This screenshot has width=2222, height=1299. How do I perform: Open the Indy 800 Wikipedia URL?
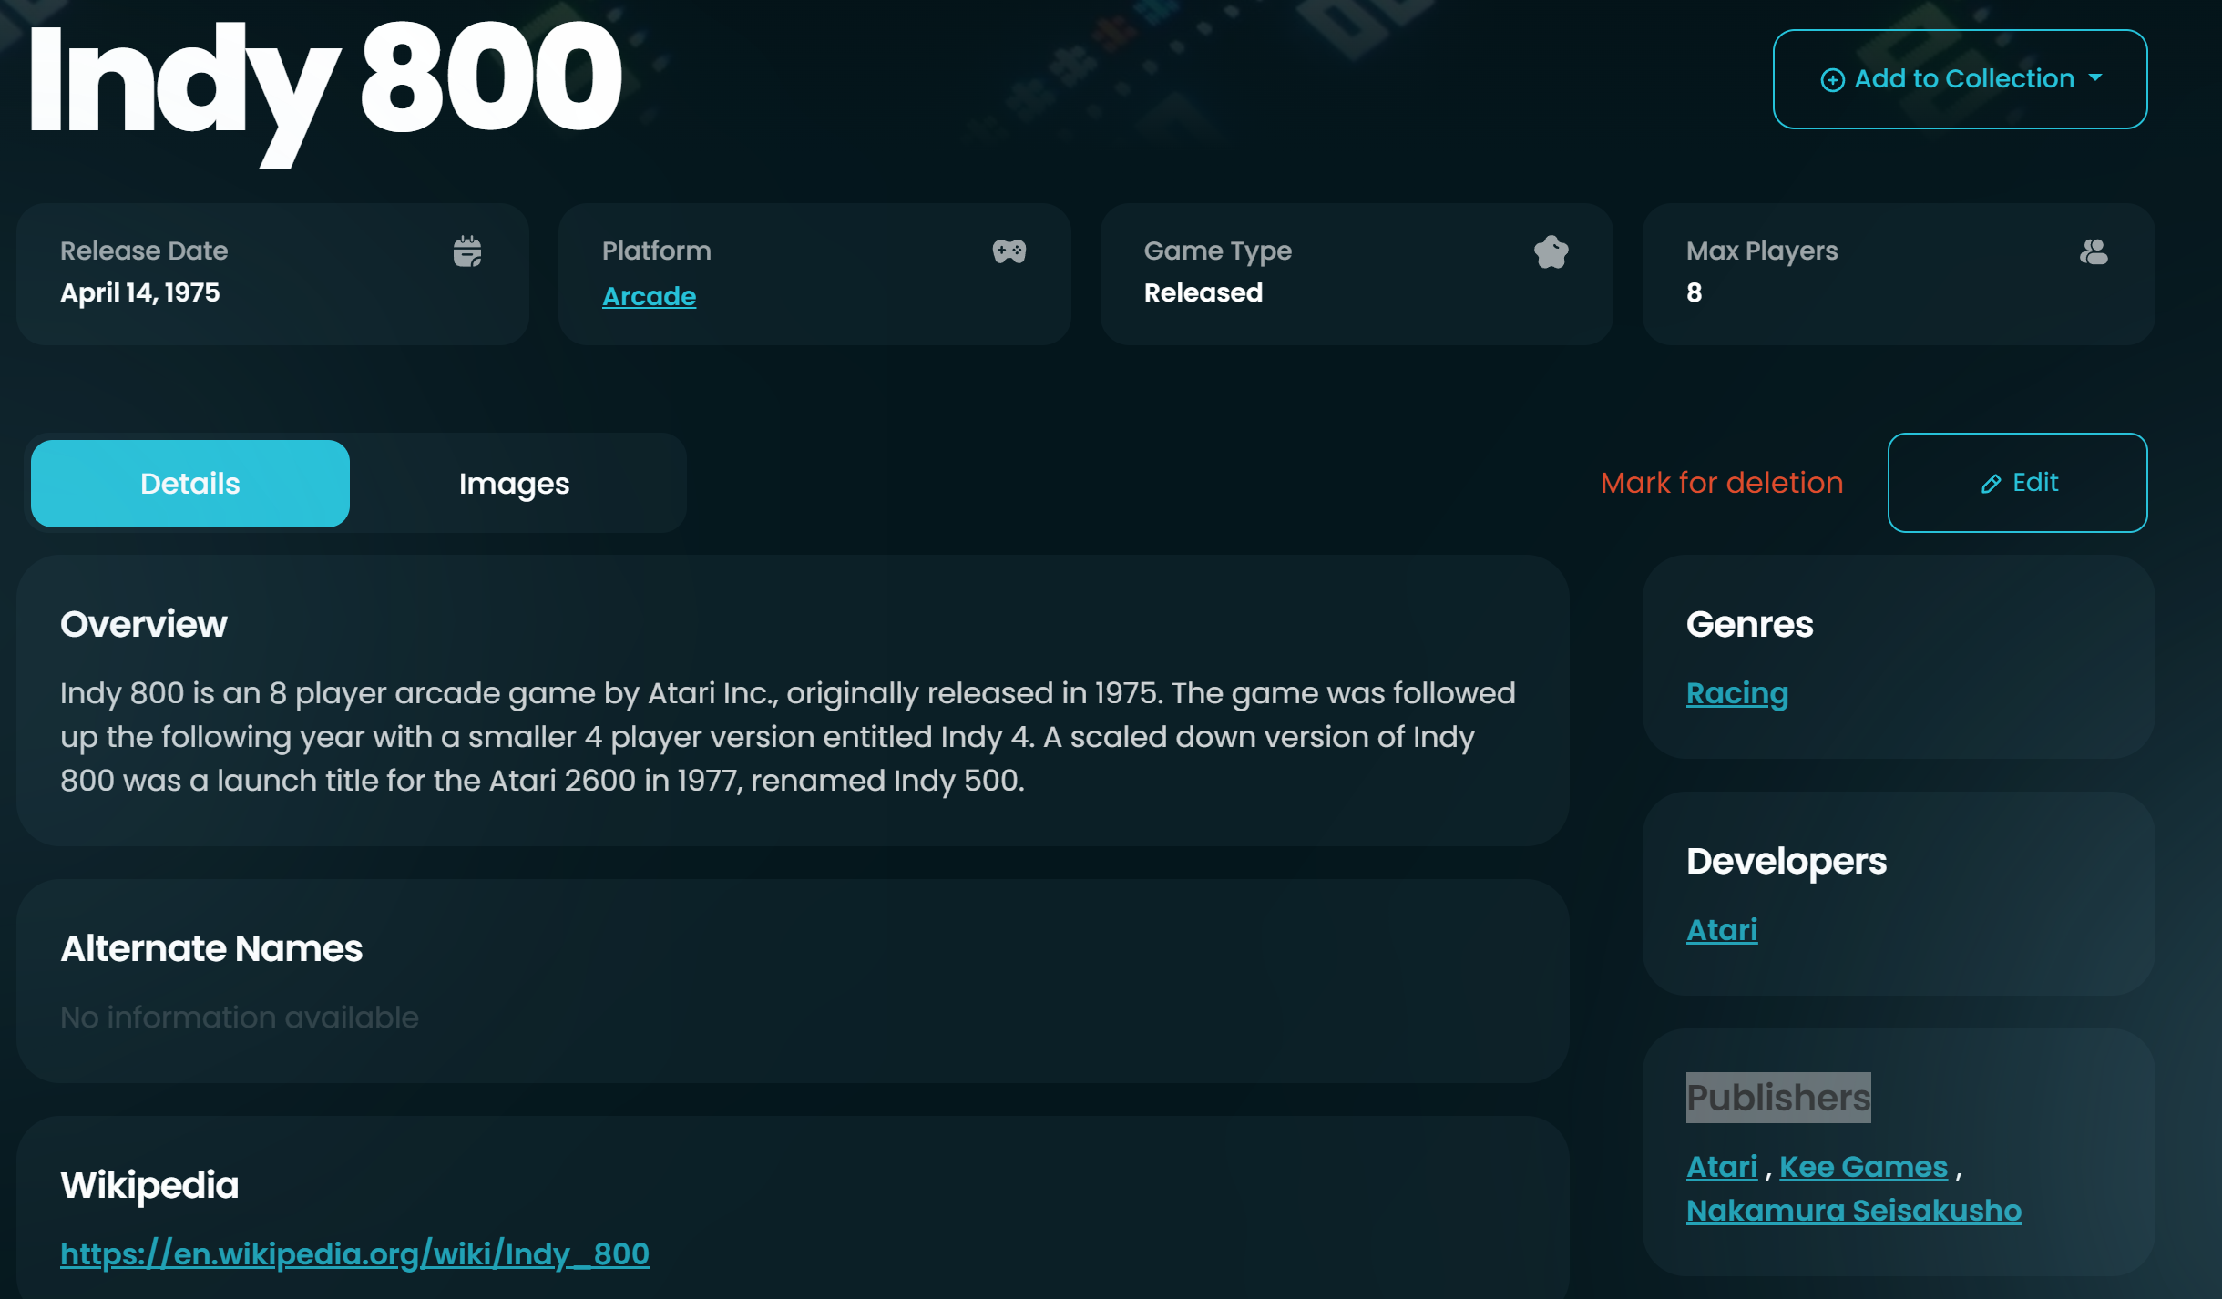(354, 1254)
